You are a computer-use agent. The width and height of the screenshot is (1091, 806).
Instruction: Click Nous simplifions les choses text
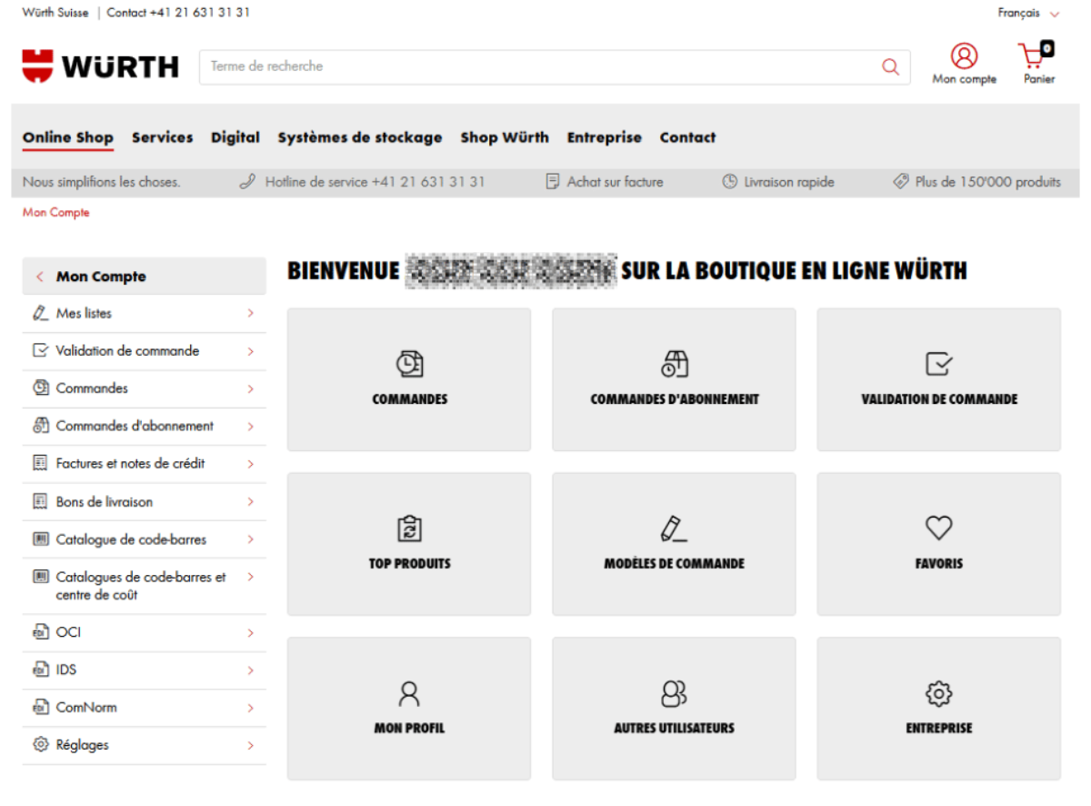coord(102,182)
